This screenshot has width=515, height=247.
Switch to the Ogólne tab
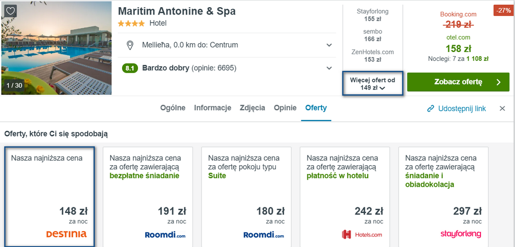[173, 108]
